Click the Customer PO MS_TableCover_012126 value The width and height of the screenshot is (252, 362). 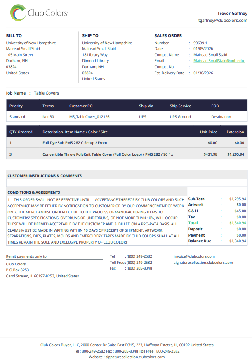(89, 117)
